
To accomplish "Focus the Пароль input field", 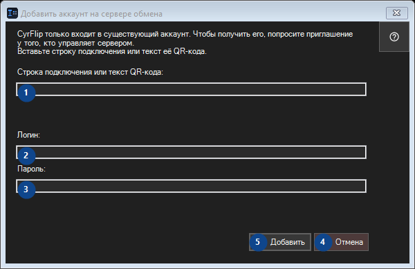I will (x=192, y=186).
